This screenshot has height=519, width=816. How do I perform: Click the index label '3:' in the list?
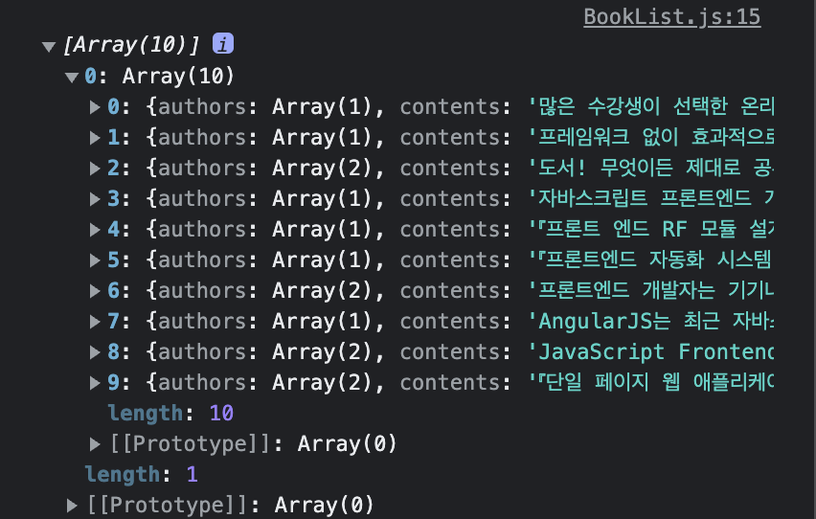(x=119, y=199)
